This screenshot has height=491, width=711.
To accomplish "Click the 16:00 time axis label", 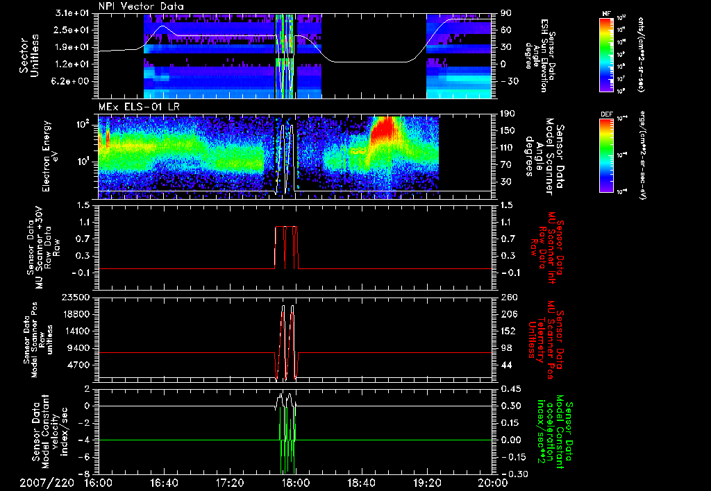I will 99,483.
